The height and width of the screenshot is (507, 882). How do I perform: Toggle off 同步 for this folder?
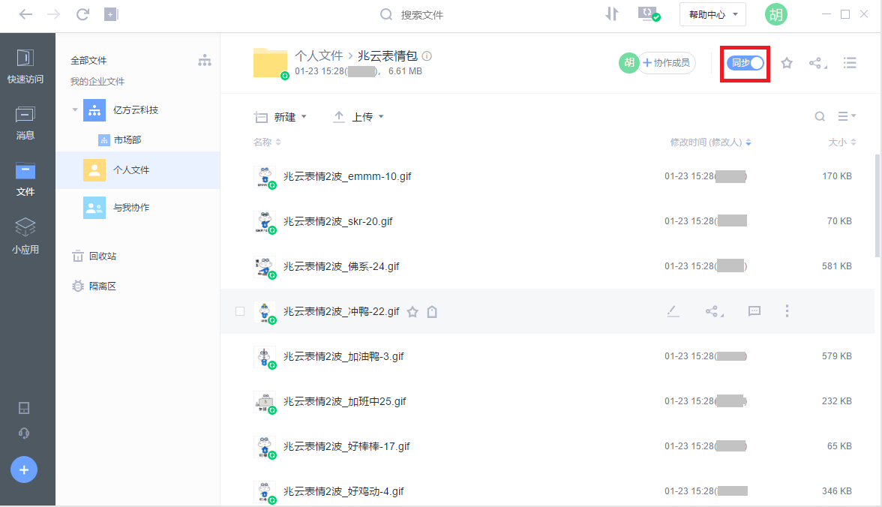tap(744, 63)
